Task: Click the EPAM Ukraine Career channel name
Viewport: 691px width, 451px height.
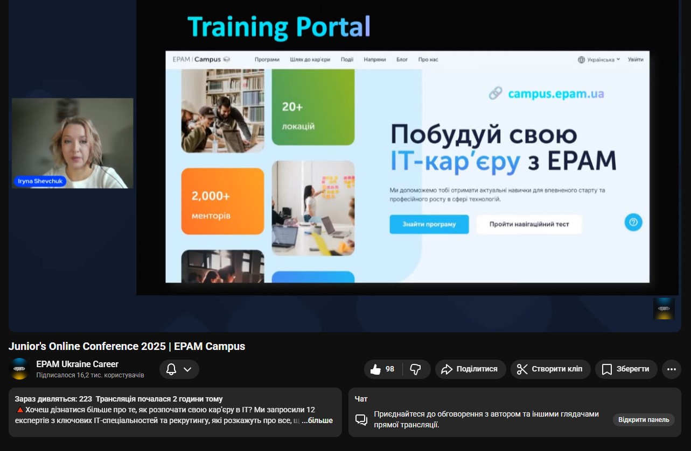Action: [77, 364]
